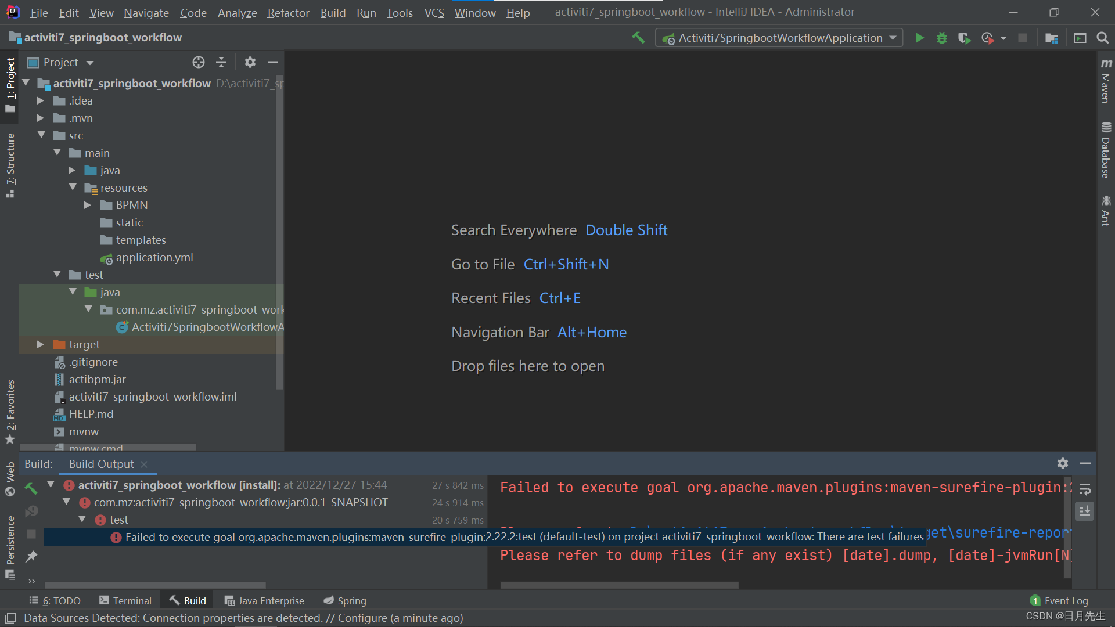Open Search Everywhere via magnifier icon
The image size is (1115, 627).
click(1103, 38)
